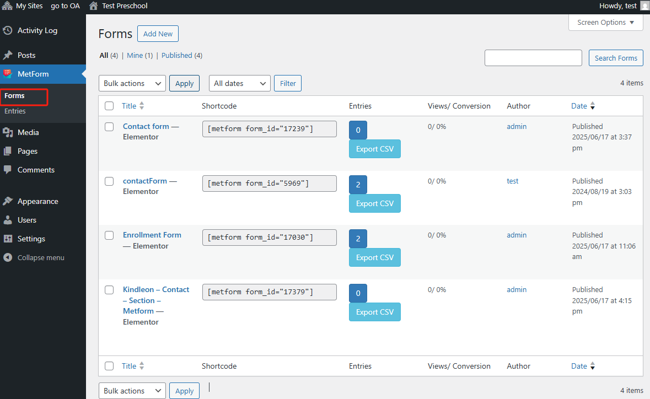
Task: Click the Media library icon
Action: [8, 132]
